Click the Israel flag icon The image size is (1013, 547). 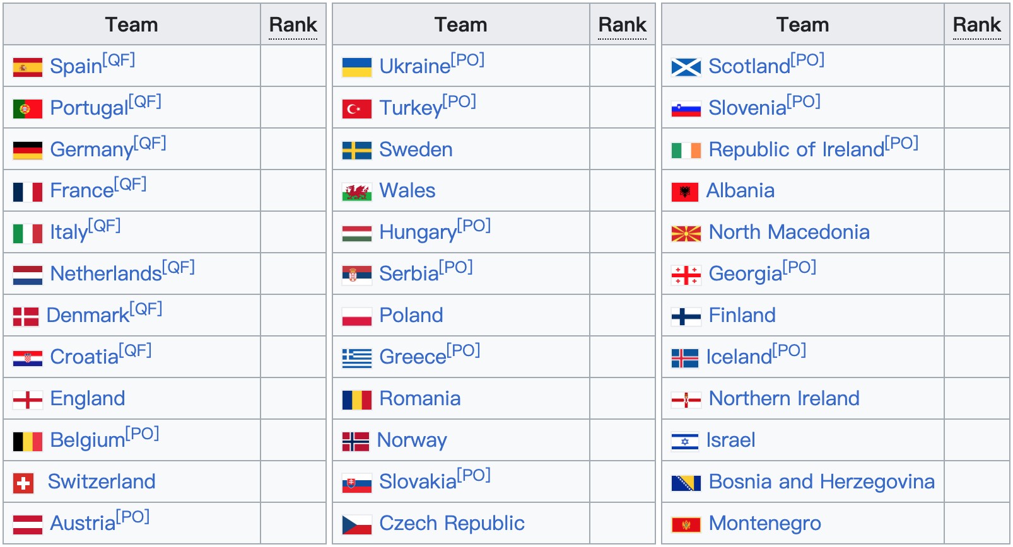coord(684,441)
